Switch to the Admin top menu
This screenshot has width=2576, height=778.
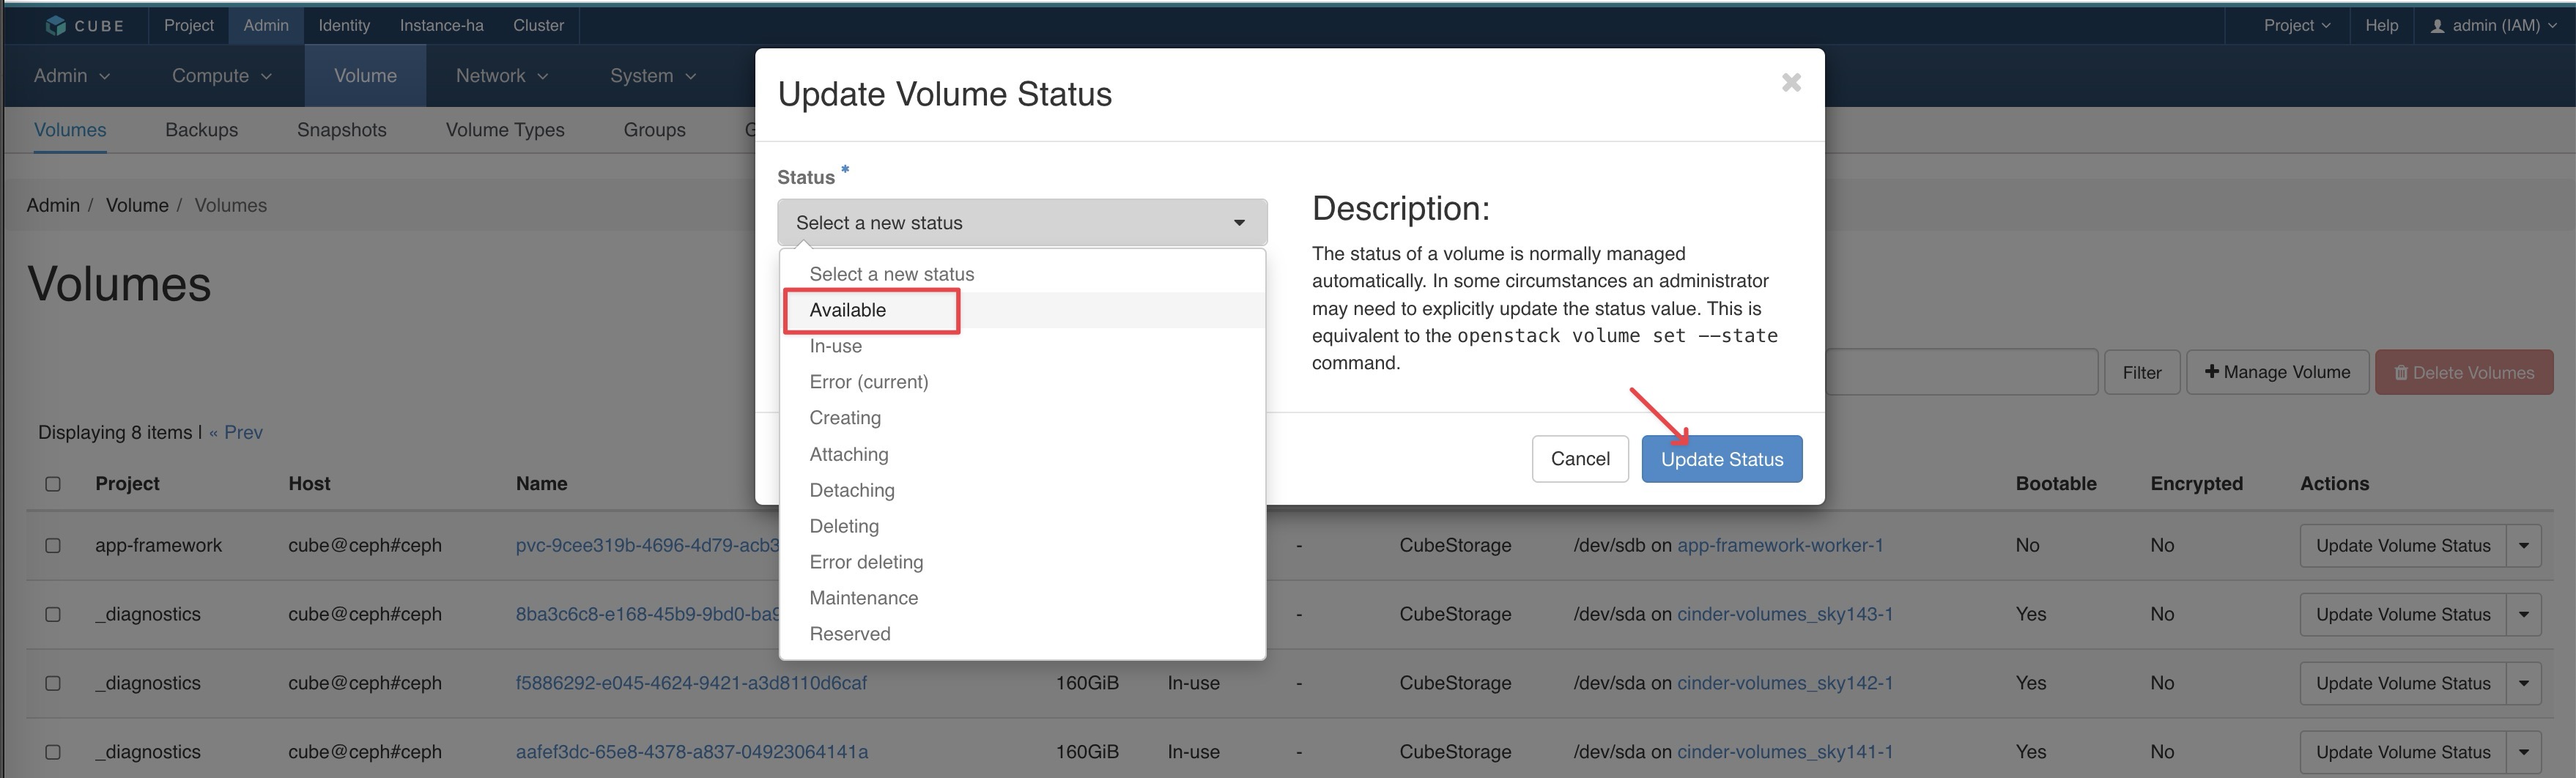[x=266, y=25]
